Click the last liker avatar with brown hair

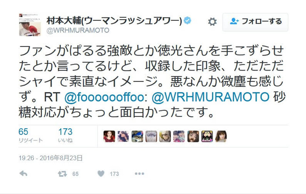click(221, 136)
